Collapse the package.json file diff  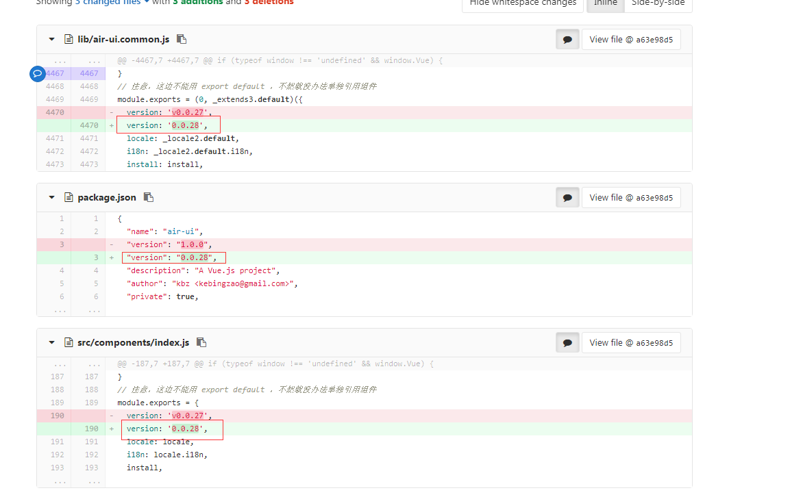pos(51,197)
